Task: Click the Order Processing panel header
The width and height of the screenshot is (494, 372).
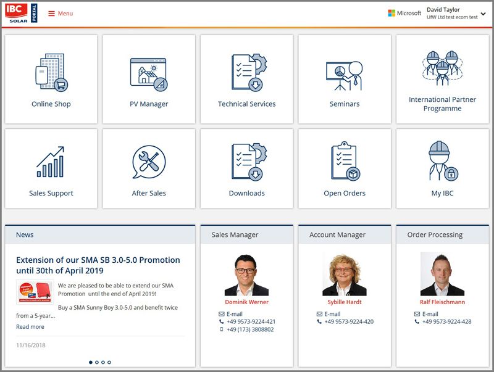Action: point(442,235)
